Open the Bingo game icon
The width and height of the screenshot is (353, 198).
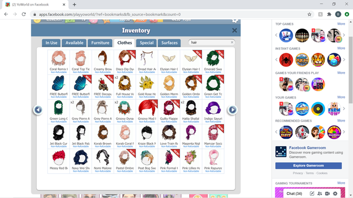coord(302,109)
